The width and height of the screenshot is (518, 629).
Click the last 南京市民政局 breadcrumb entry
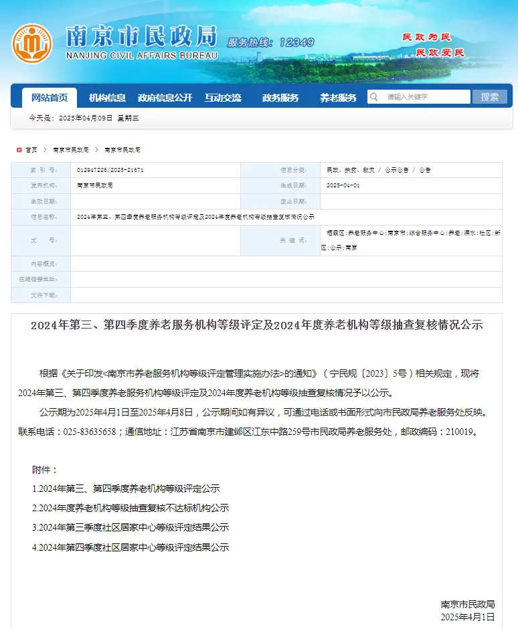122,150
